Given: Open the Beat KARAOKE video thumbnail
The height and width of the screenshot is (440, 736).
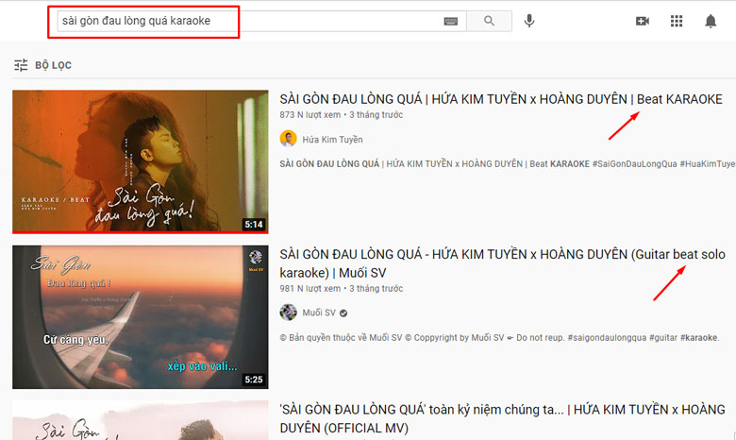Looking at the screenshot, I should [x=141, y=161].
